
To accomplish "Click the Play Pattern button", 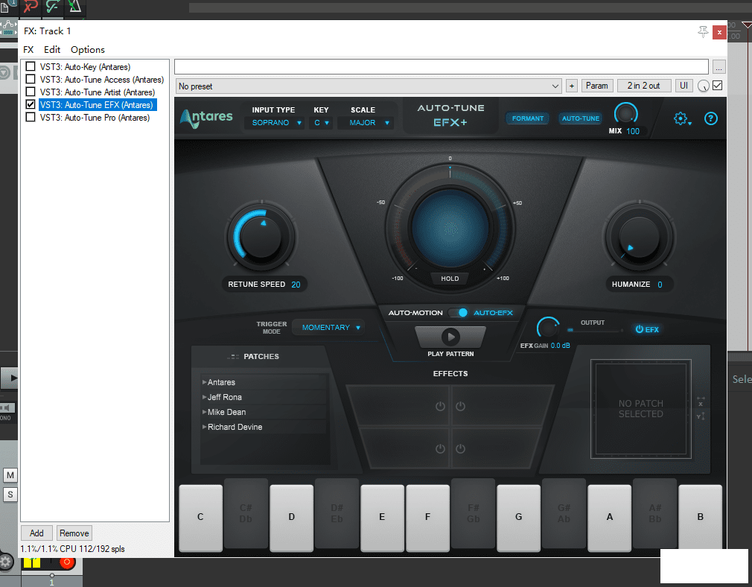I will pyautogui.click(x=450, y=337).
